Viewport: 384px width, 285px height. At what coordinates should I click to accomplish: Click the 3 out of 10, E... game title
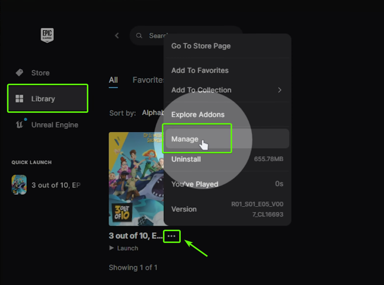click(x=135, y=236)
